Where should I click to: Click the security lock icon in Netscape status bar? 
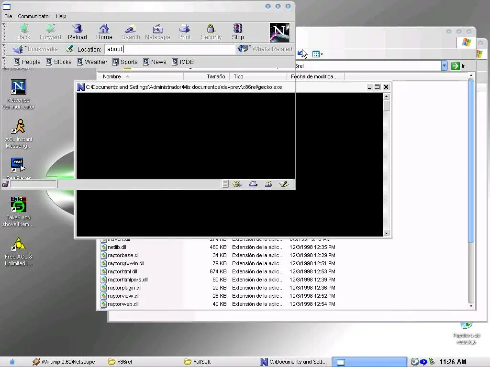click(6, 184)
